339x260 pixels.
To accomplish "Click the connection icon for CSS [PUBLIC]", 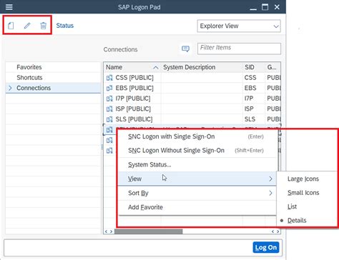I will tap(109, 78).
